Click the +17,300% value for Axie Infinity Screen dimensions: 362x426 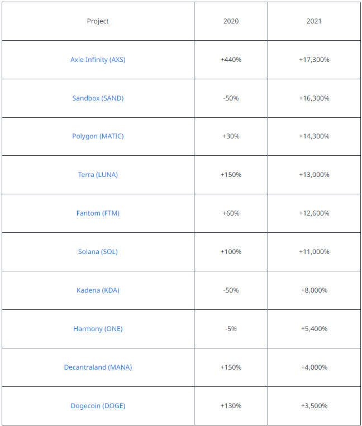point(314,60)
